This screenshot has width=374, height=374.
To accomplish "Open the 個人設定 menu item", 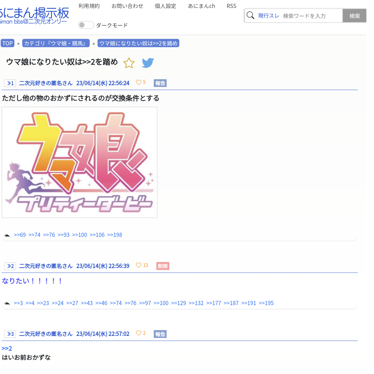I will click(x=165, y=6).
